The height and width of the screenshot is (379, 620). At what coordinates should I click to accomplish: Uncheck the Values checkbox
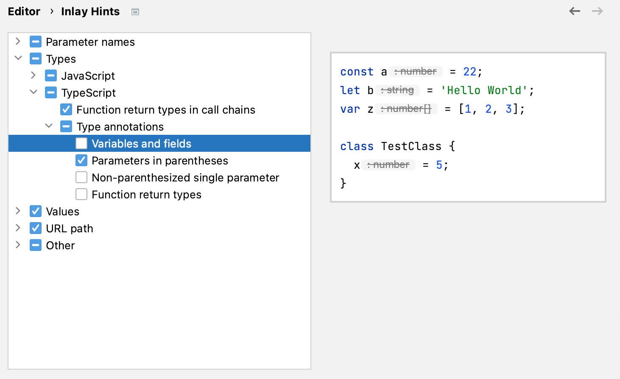[36, 211]
